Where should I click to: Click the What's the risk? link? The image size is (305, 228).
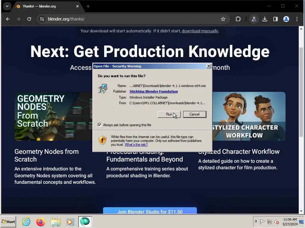pos(136,145)
